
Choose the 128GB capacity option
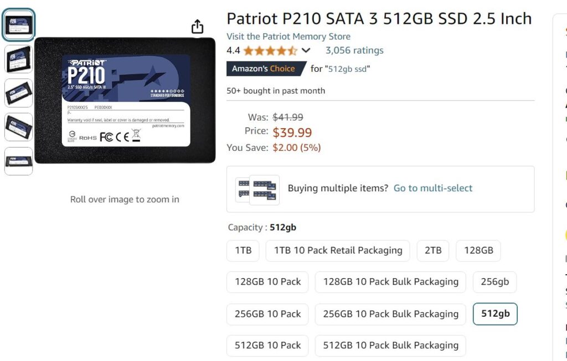(478, 250)
